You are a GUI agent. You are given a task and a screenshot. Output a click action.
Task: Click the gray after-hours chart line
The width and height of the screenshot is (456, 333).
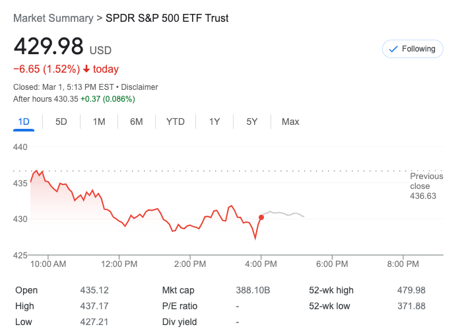click(x=284, y=213)
